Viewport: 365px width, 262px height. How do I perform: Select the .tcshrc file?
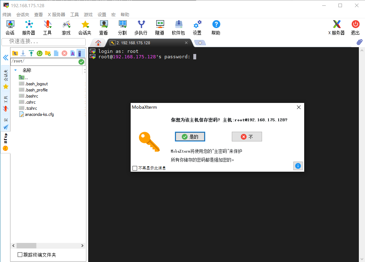[x=28, y=108]
